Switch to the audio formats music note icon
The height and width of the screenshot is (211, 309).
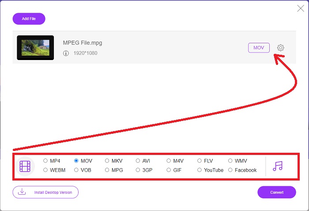[x=278, y=166]
